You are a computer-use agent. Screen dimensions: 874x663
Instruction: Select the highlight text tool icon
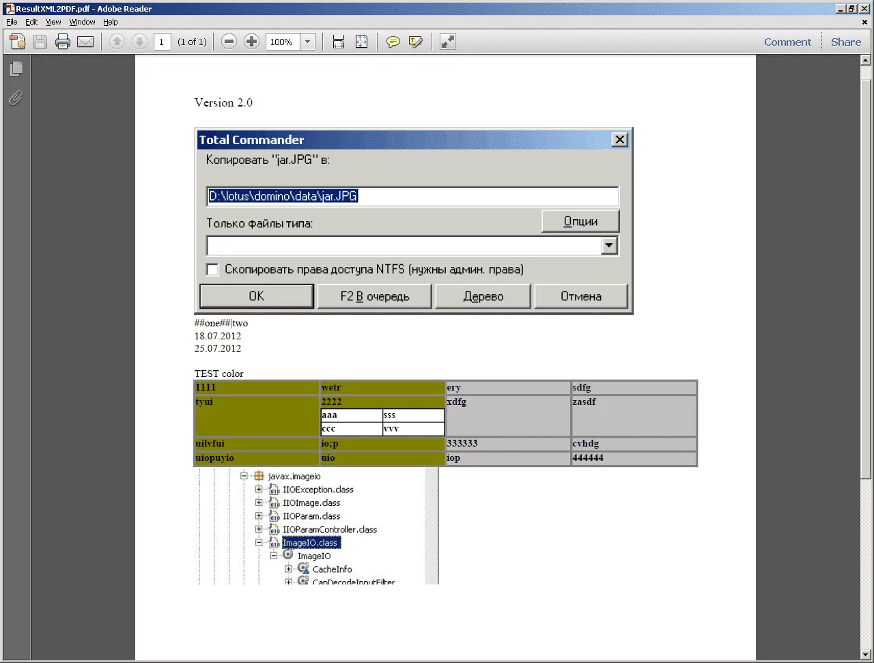tap(415, 42)
